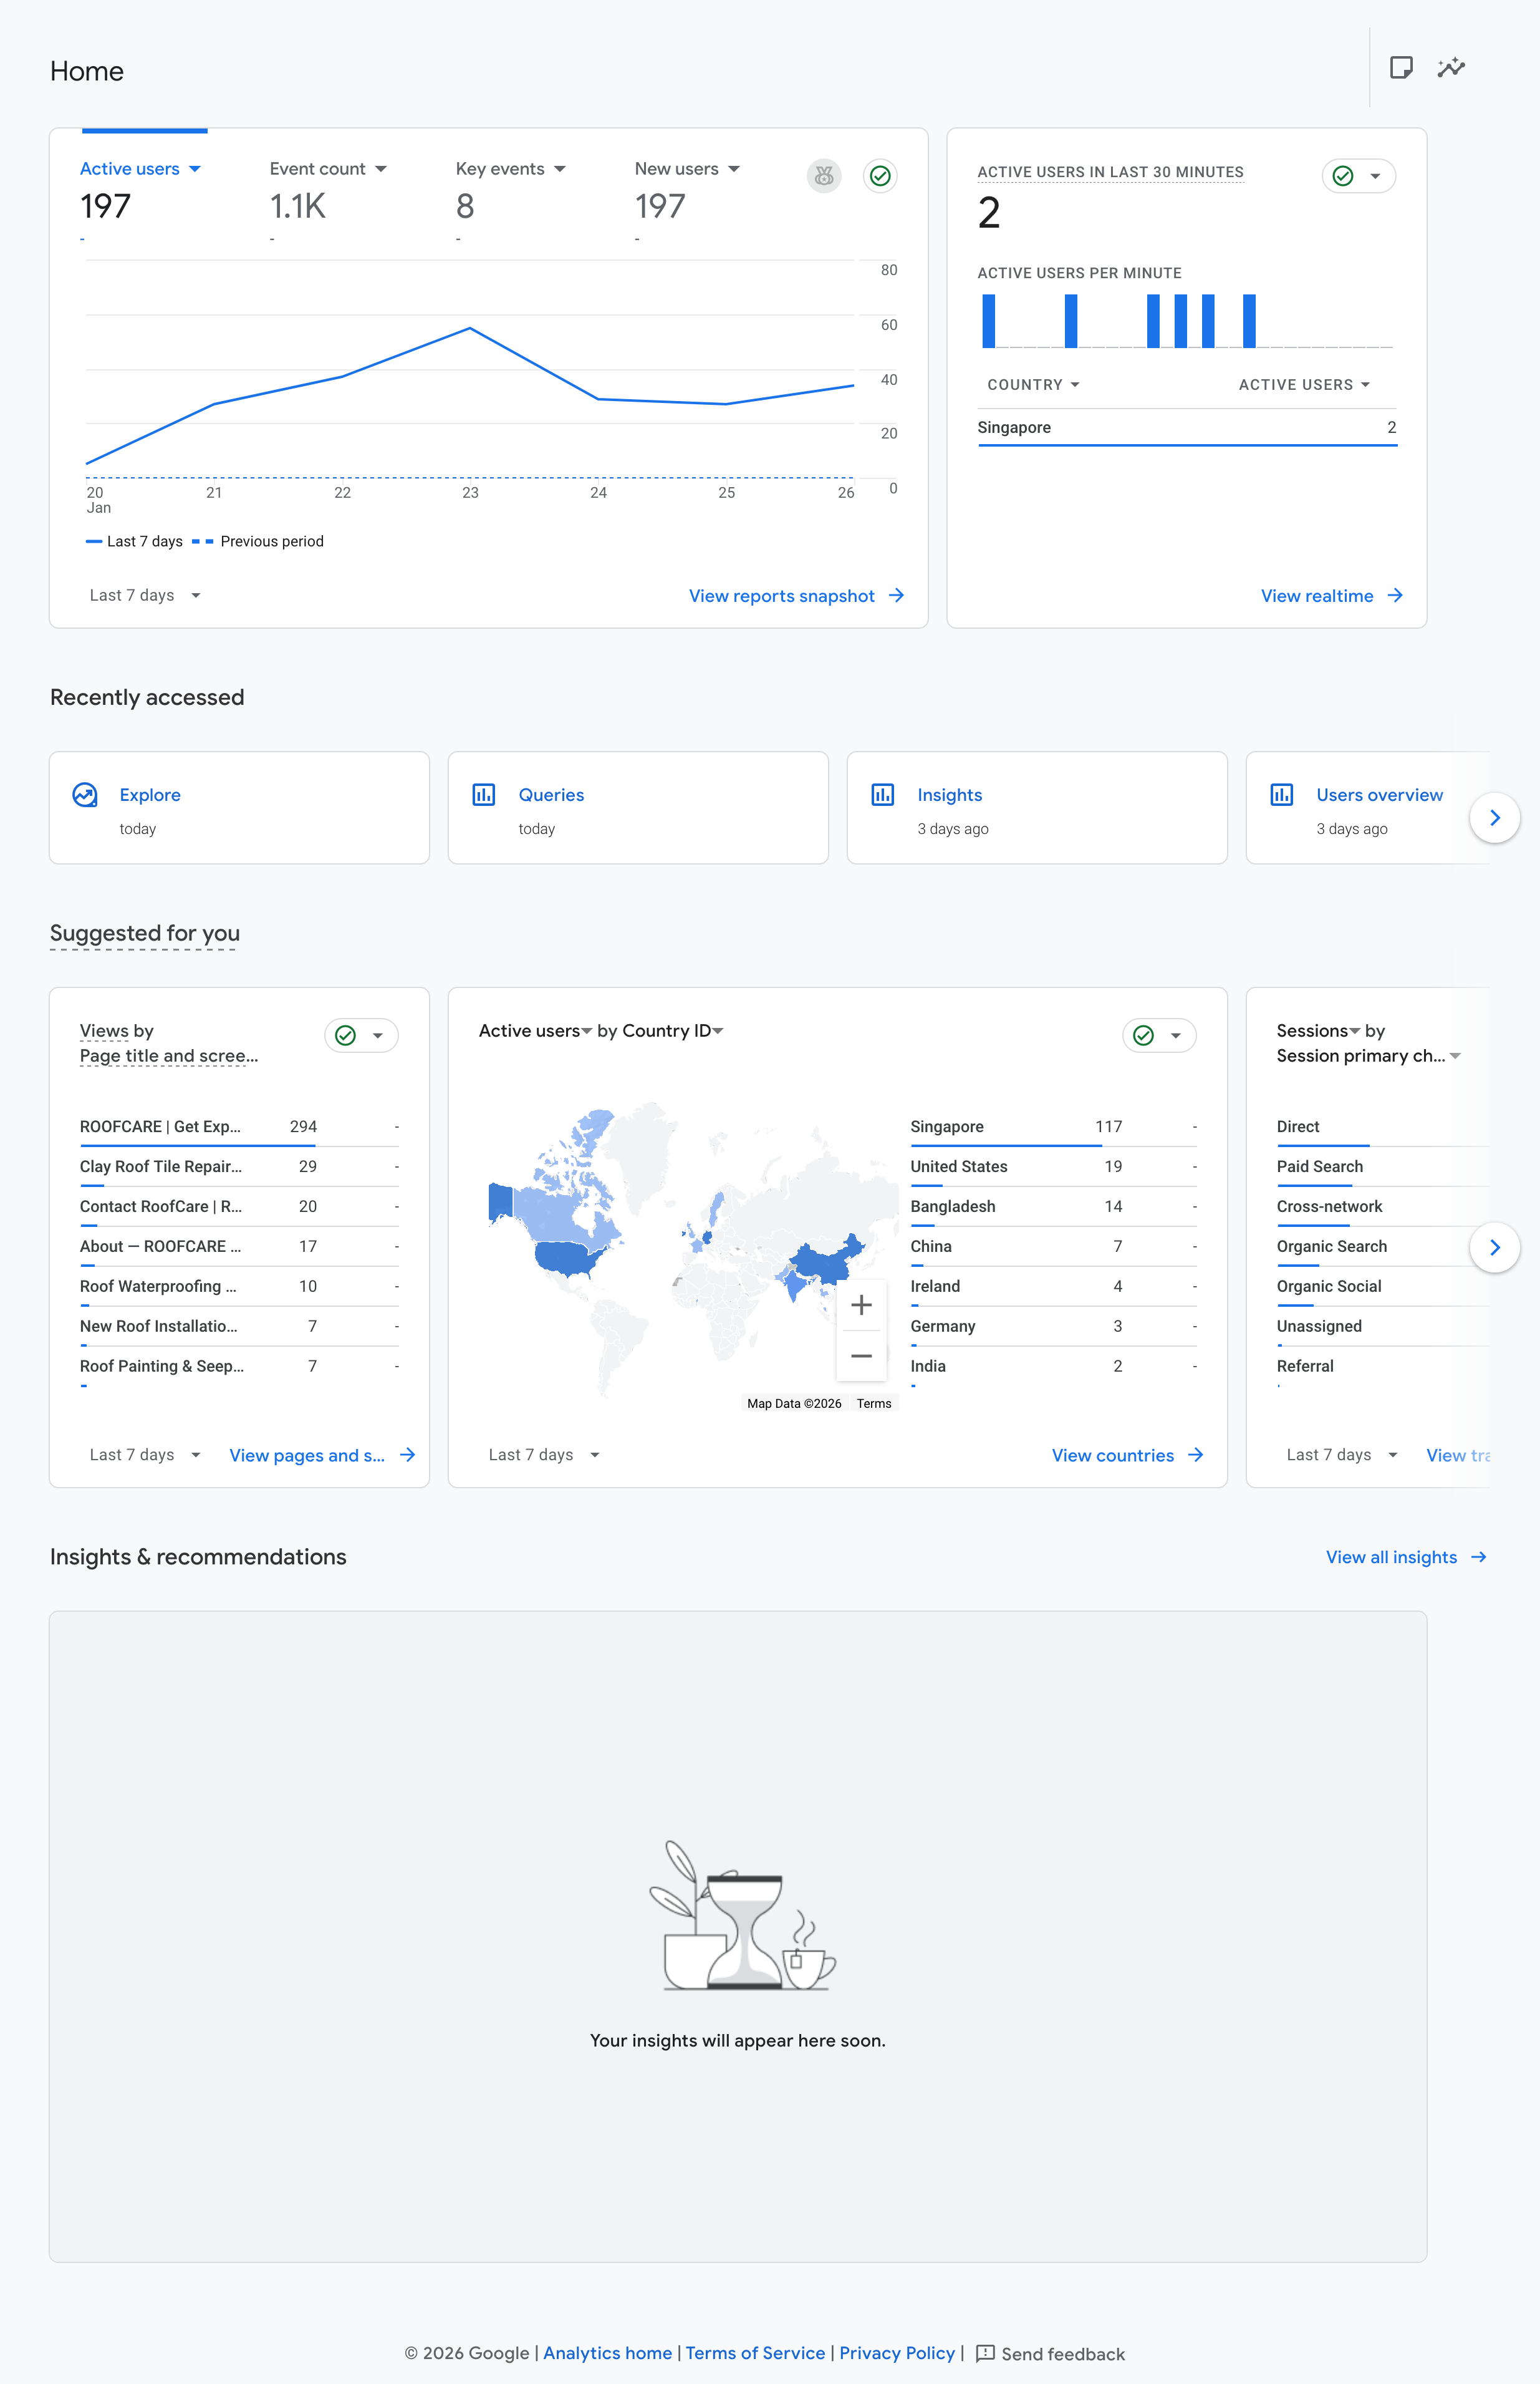Select United States row in country list

tap(1054, 1168)
